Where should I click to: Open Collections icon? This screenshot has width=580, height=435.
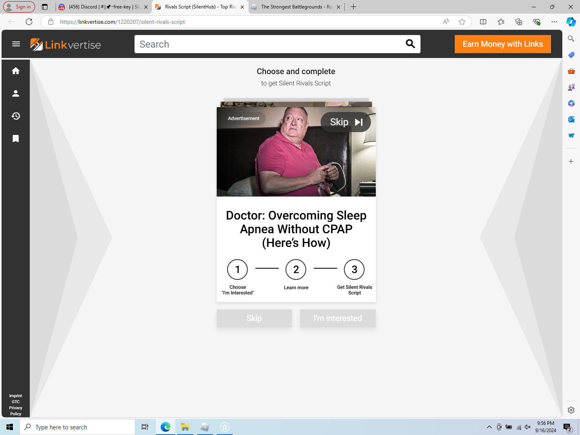pos(519,22)
